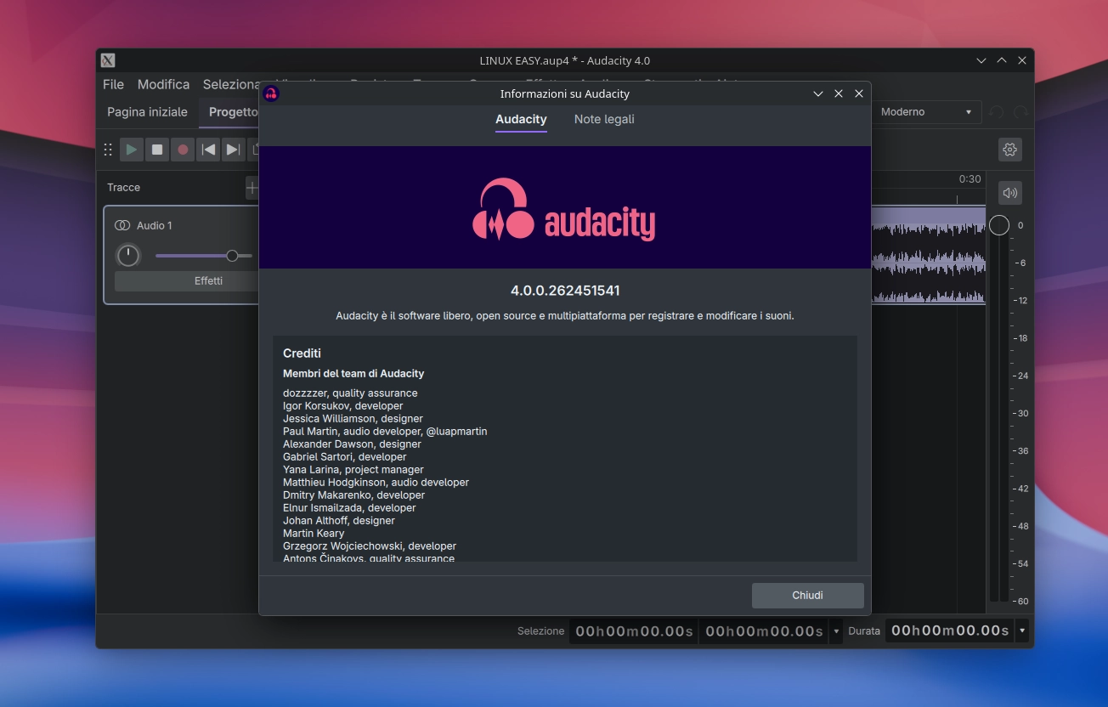This screenshot has width=1108, height=707.
Task: Close the Informazioni su Audacity dialog
Action: [859, 93]
